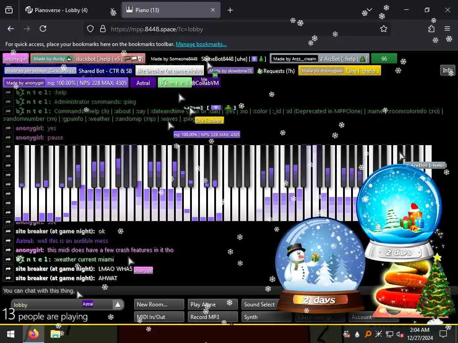Open a new browser tab
The width and height of the screenshot is (458, 343).
click(x=230, y=10)
